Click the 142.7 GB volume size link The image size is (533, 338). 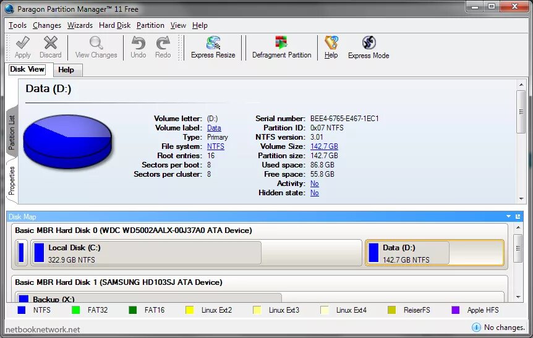(x=324, y=146)
